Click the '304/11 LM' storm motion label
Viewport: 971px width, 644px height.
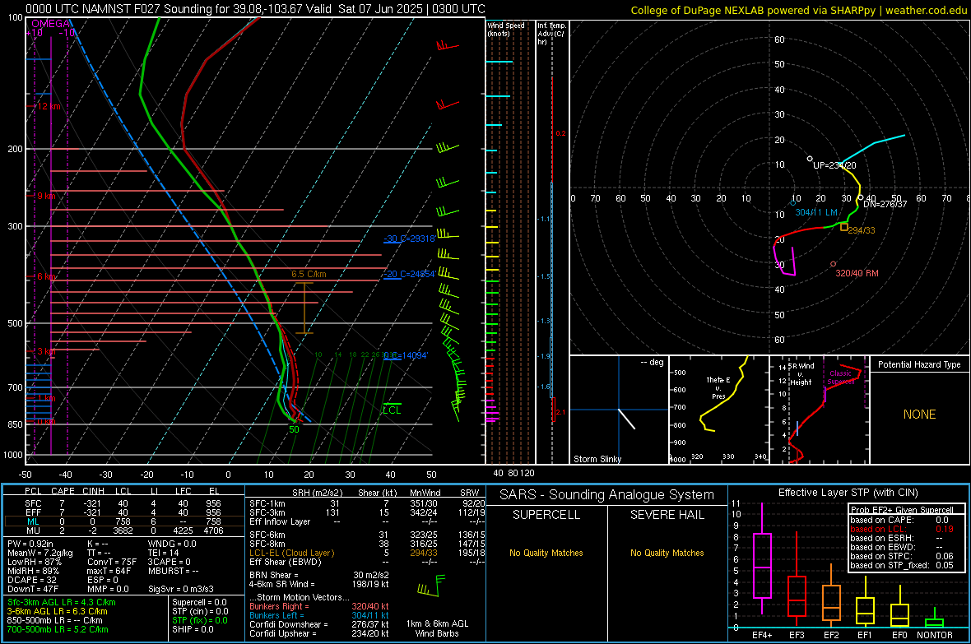(x=816, y=212)
